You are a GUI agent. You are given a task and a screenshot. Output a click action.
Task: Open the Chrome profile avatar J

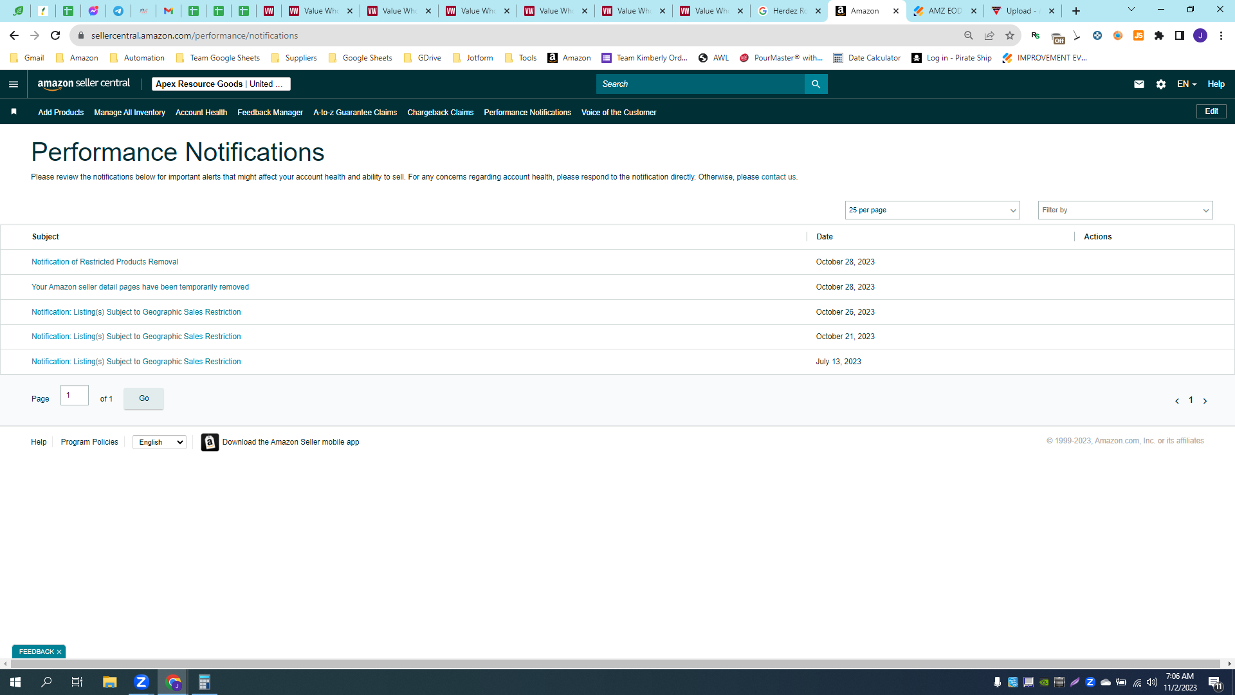pyautogui.click(x=1200, y=35)
